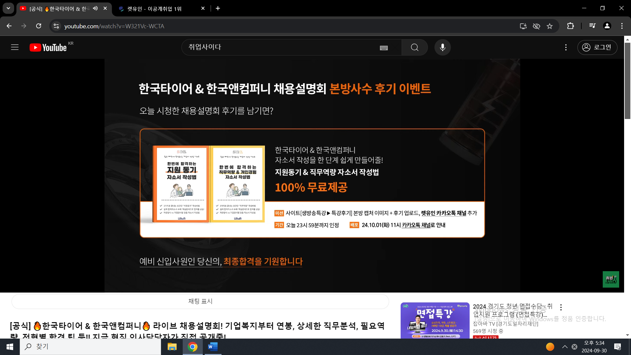Bookmark this page with the star icon
The height and width of the screenshot is (355, 631).
pyautogui.click(x=549, y=26)
